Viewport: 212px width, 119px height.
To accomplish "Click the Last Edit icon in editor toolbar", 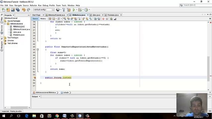I will (x=50, y=19).
